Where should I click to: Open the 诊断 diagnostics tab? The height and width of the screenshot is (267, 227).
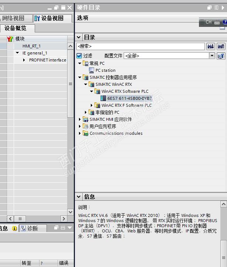pos(33,228)
